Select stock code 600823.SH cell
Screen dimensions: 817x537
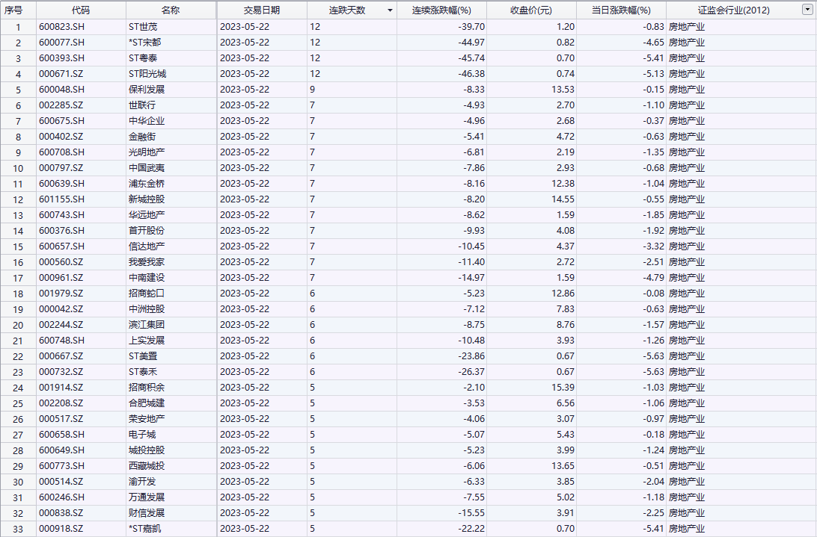(61, 27)
